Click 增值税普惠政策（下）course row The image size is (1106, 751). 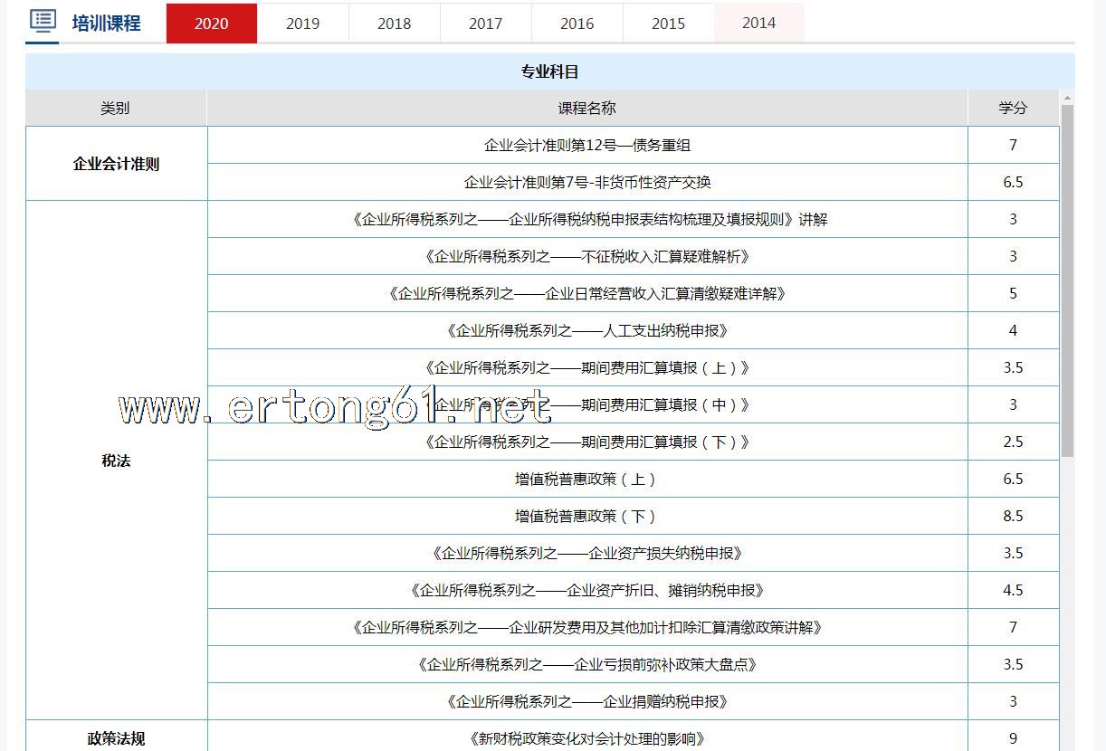(587, 516)
